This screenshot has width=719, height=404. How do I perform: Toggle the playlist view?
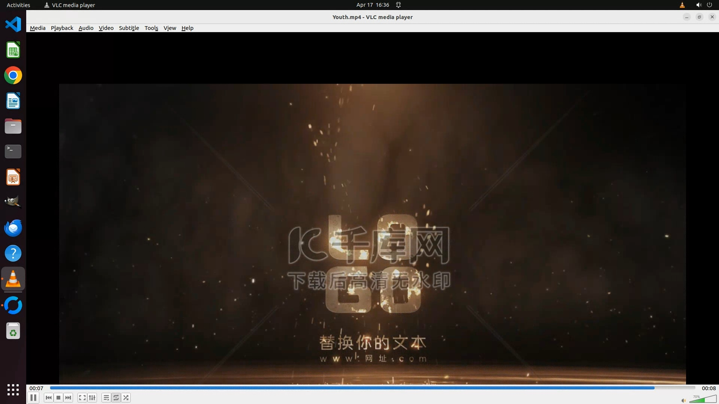(106, 398)
